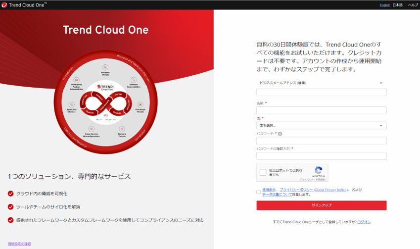
Task: Click the 名前 input field
Action: pyautogui.click(x=321, y=110)
